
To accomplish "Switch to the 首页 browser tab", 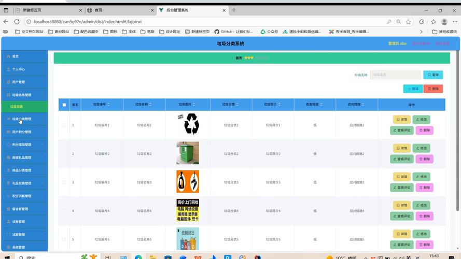I will click(x=120, y=10).
